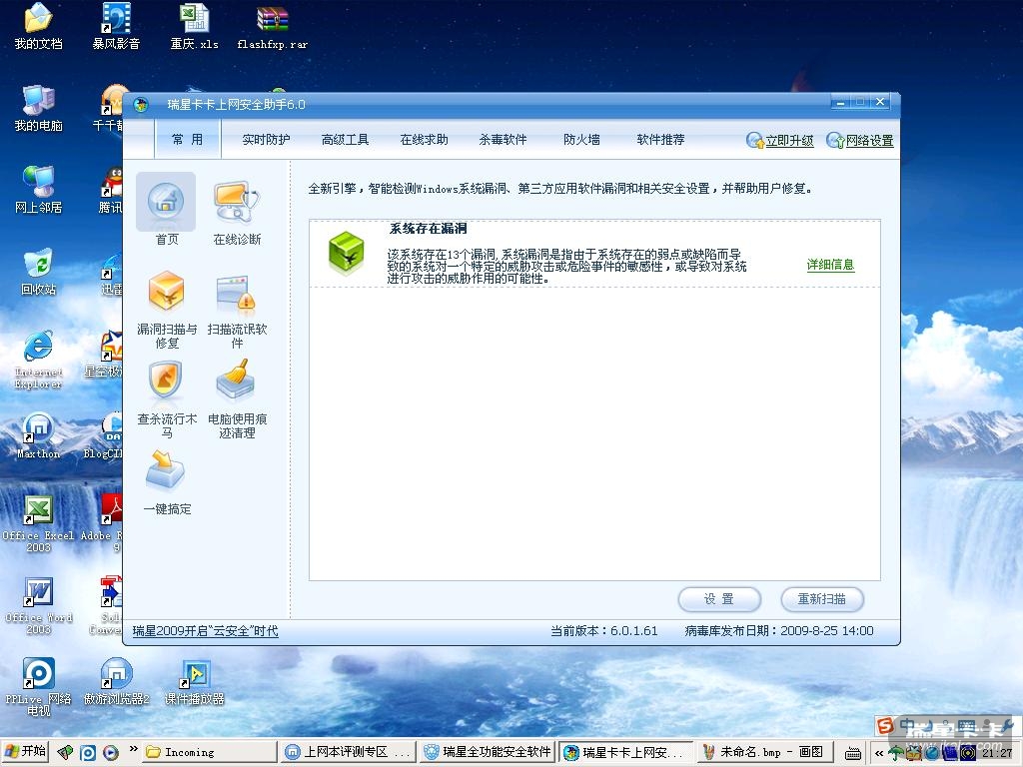Minimize the 瑞星卡卡 window
The image size is (1023, 767).
point(840,102)
